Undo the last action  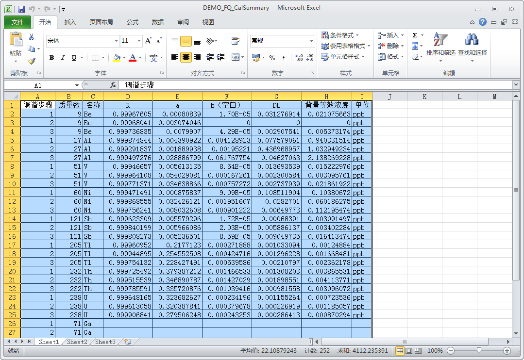32,9
